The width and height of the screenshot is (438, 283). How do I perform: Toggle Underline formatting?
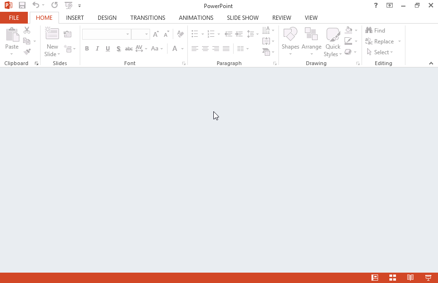pos(108,49)
